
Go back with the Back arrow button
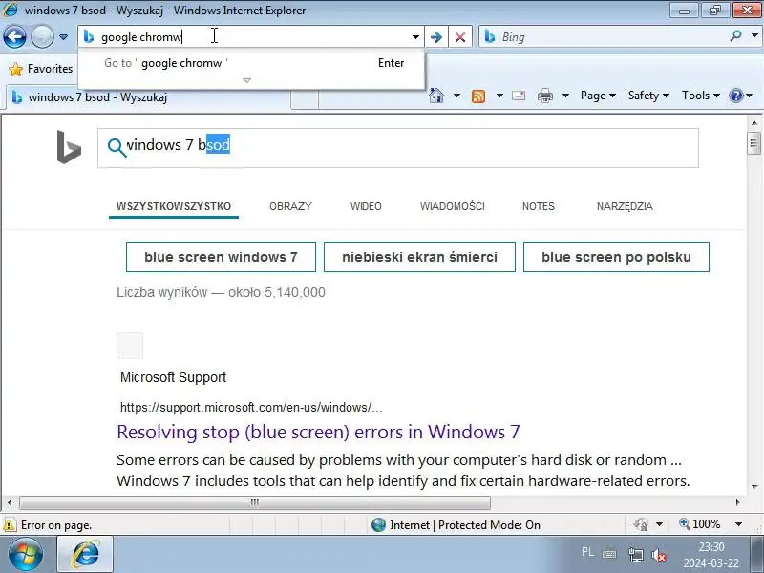(14, 36)
